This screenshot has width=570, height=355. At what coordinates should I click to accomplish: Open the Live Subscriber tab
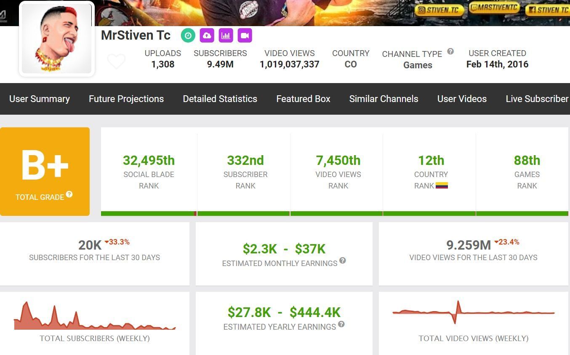(537, 99)
